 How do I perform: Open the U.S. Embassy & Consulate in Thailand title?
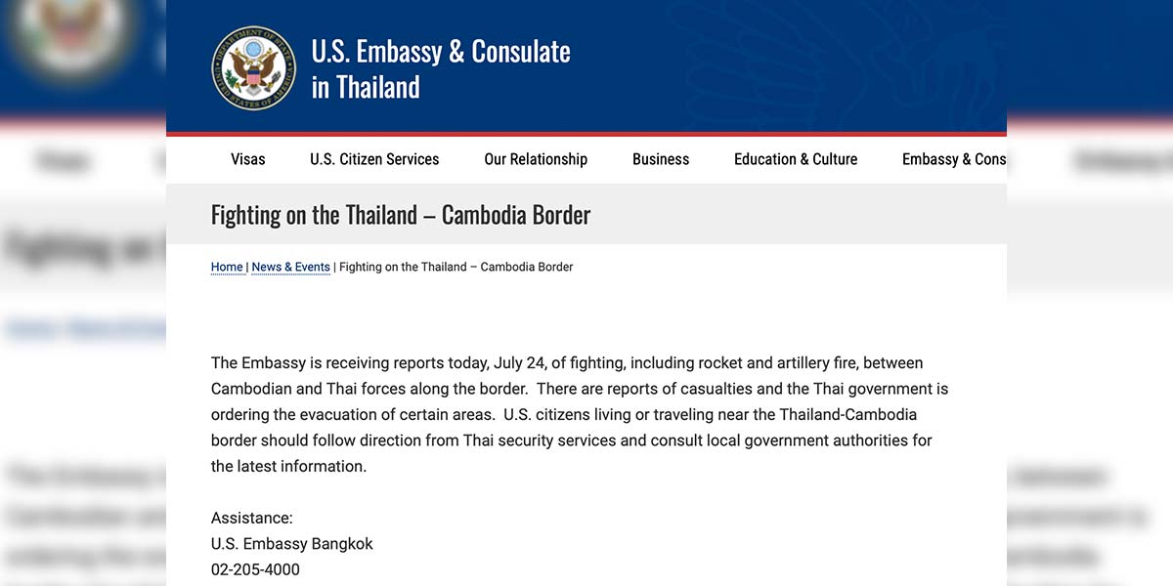coord(441,68)
